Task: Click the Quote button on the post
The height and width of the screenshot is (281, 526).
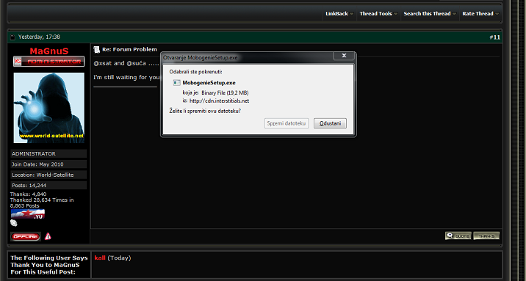Action: 458,236
